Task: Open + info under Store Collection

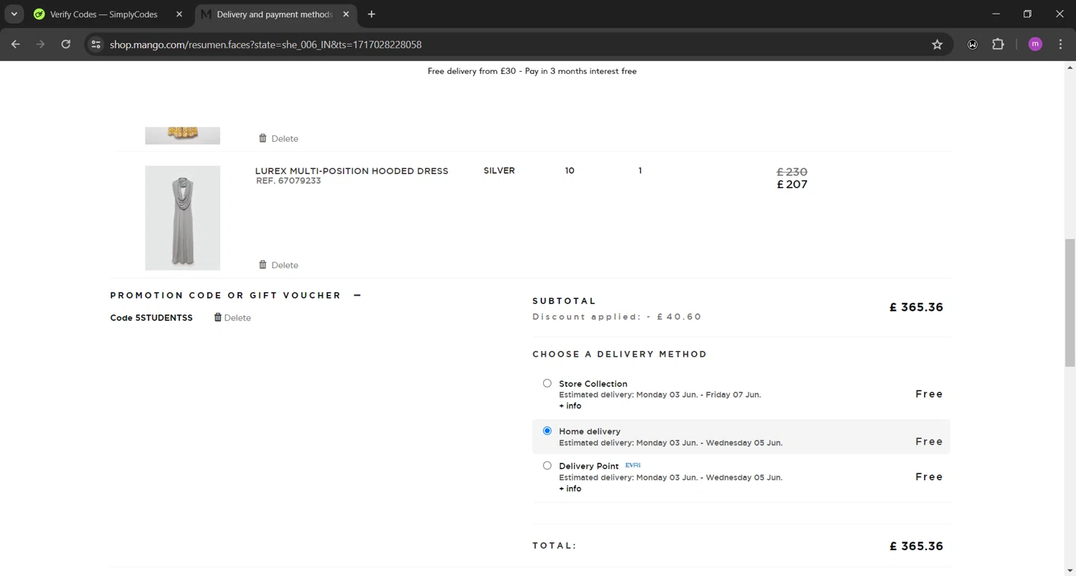Action: (570, 405)
